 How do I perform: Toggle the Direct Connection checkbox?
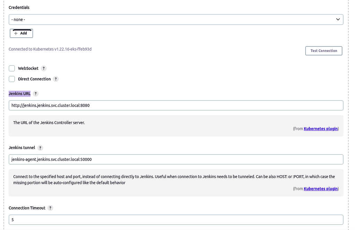pyautogui.click(x=12, y=79)
